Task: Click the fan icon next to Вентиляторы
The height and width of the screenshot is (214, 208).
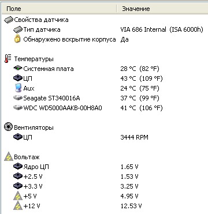Action: coord(8,127)
